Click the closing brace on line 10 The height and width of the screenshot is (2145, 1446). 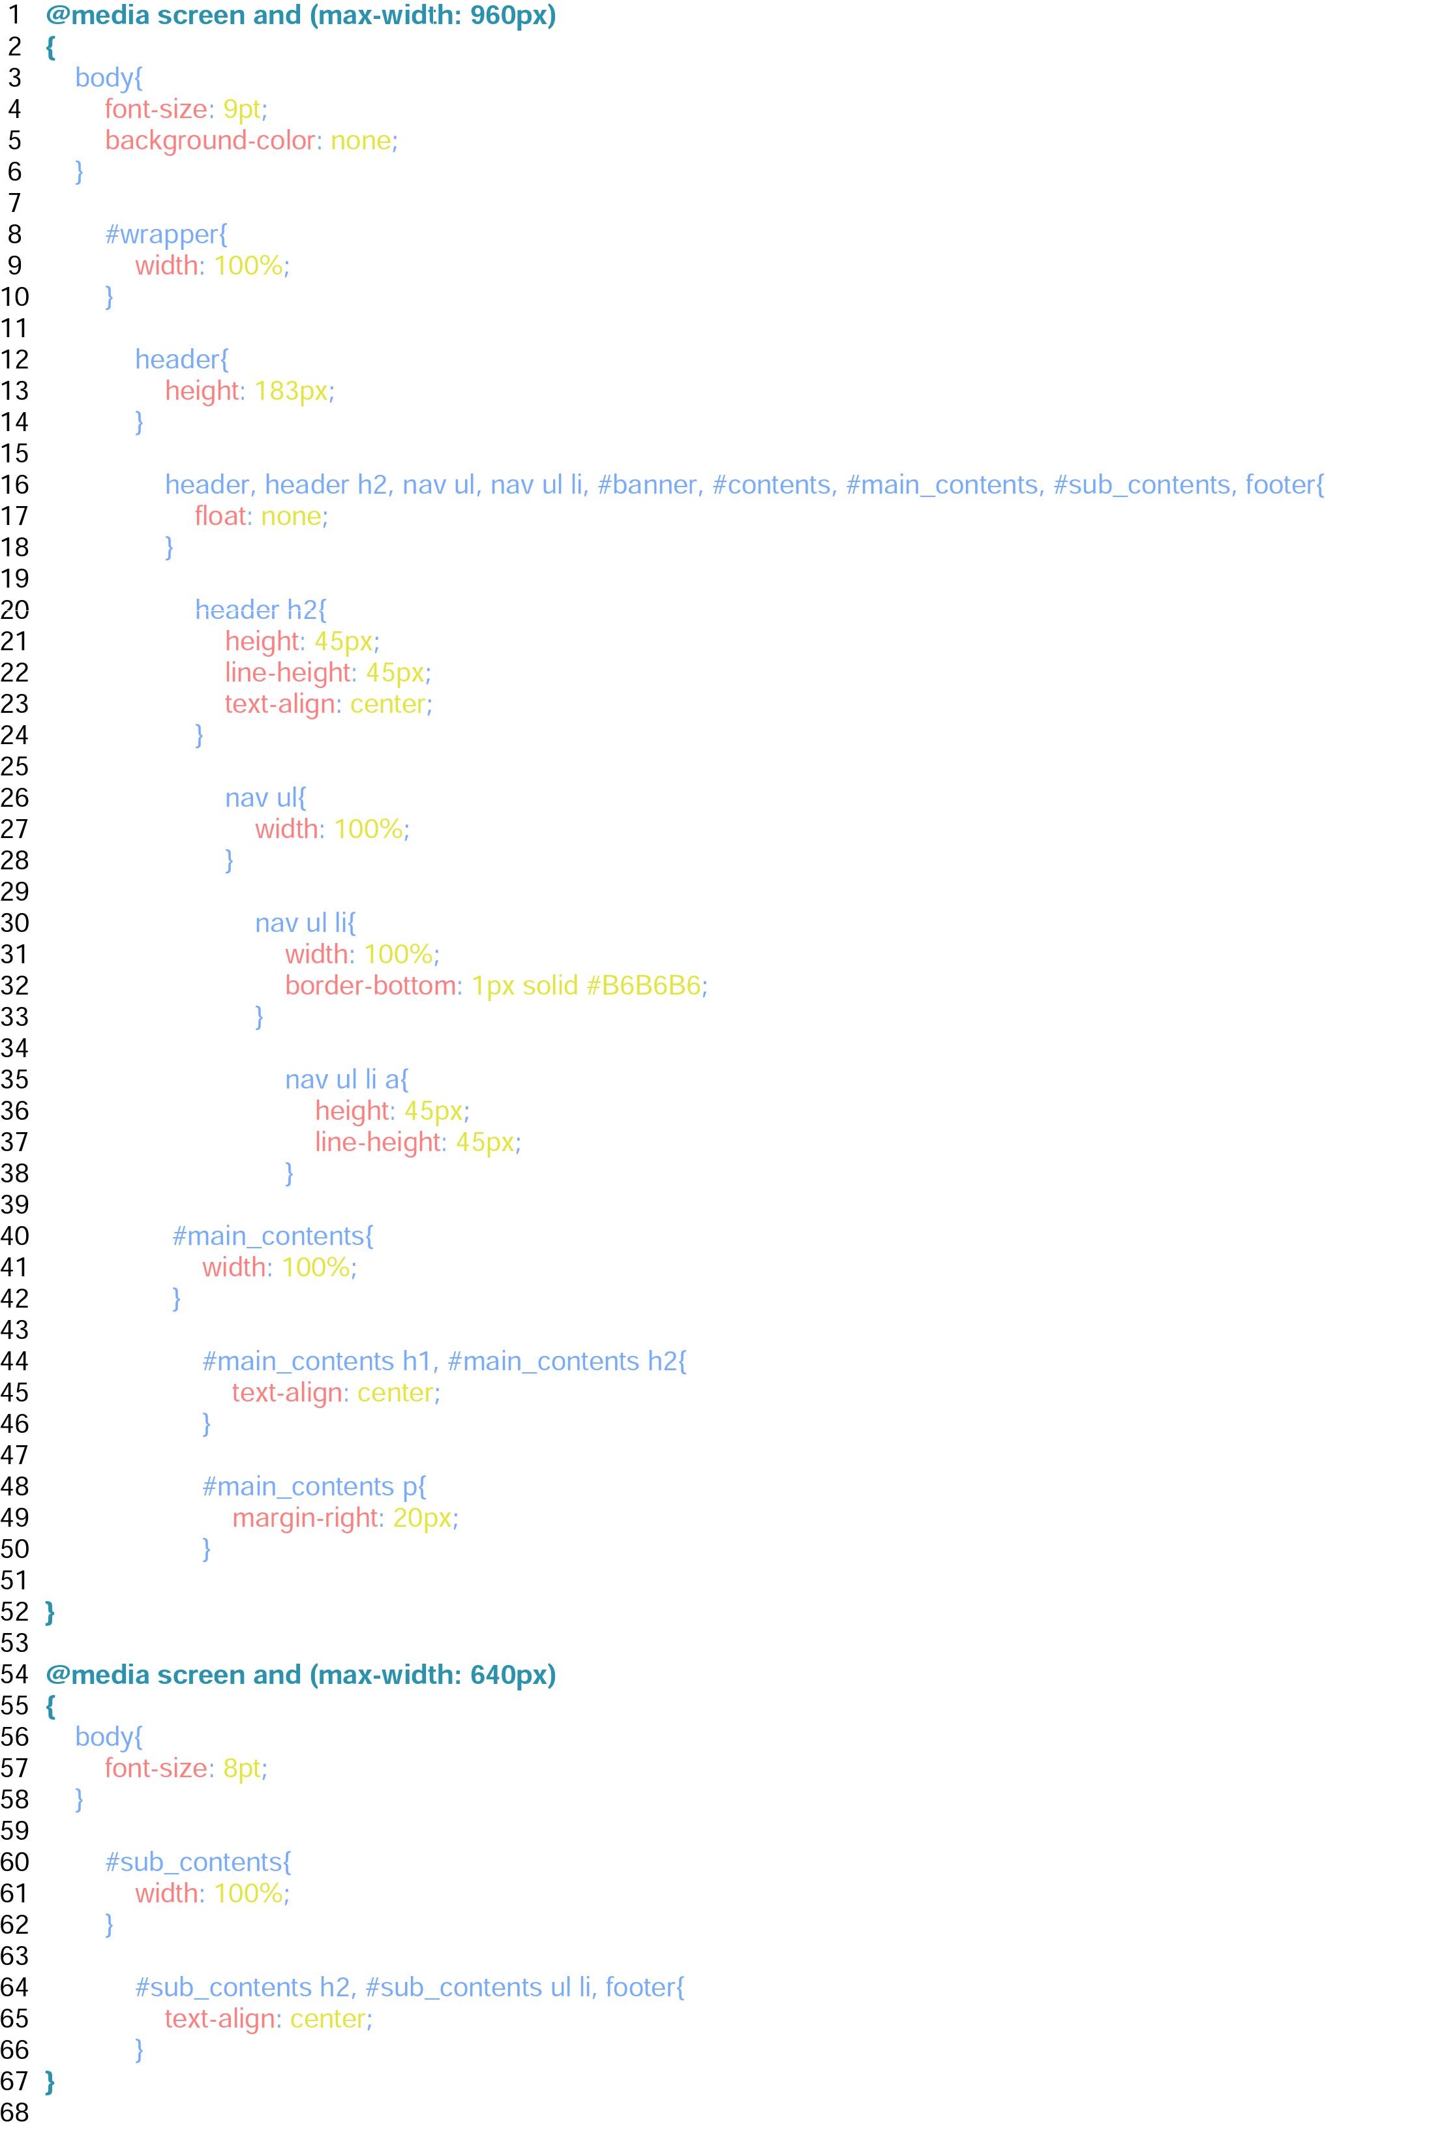click(x=109, y=297)
